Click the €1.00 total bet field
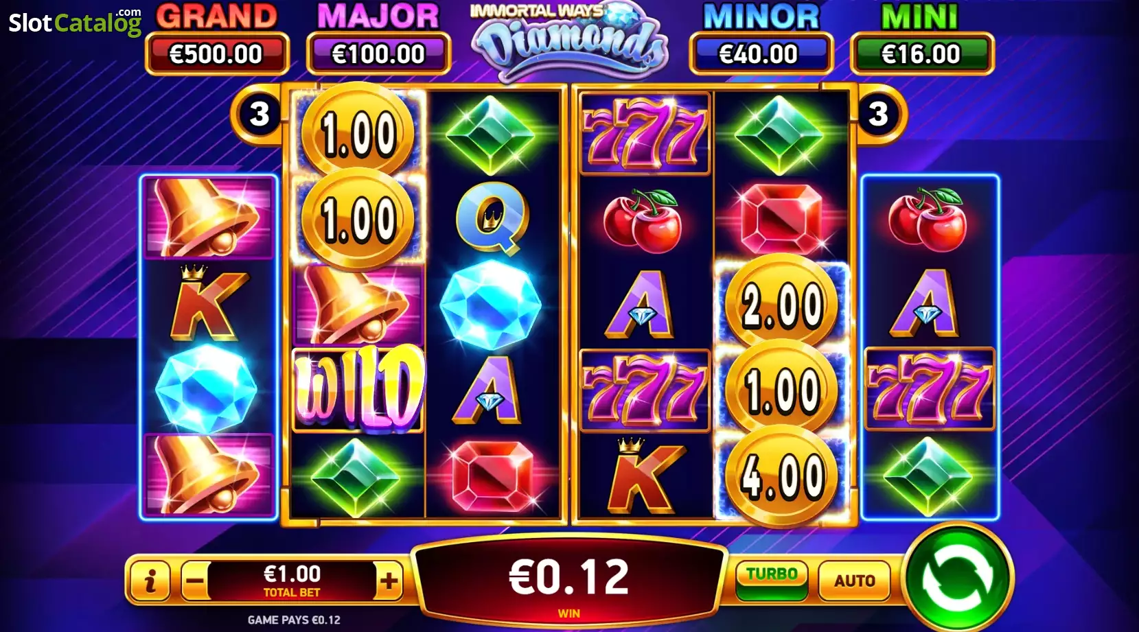Viewport: 1139px width, 632px height. [292, 581]
